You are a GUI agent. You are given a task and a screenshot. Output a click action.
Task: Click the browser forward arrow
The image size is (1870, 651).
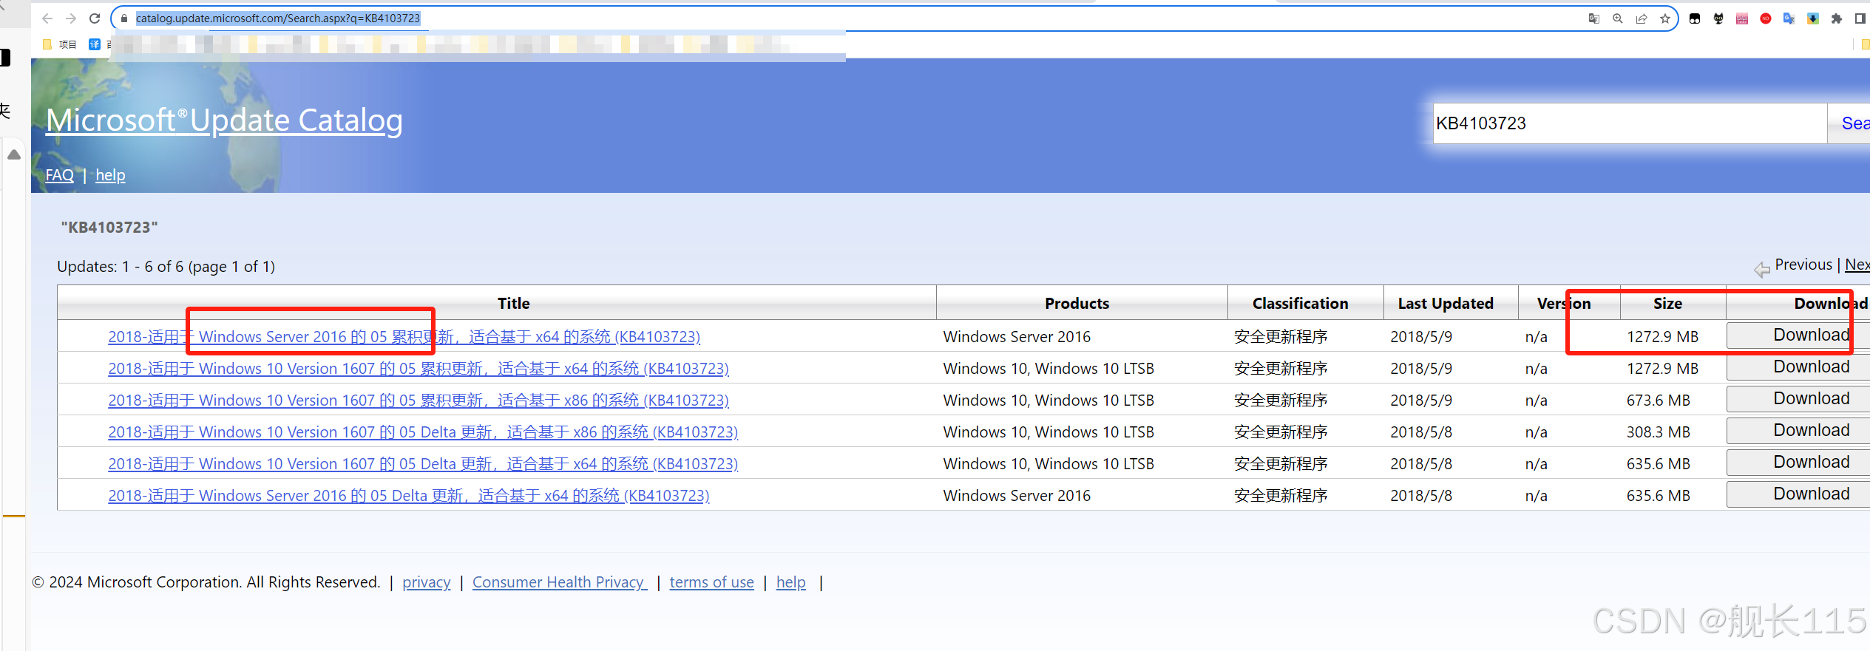point(71,18)
